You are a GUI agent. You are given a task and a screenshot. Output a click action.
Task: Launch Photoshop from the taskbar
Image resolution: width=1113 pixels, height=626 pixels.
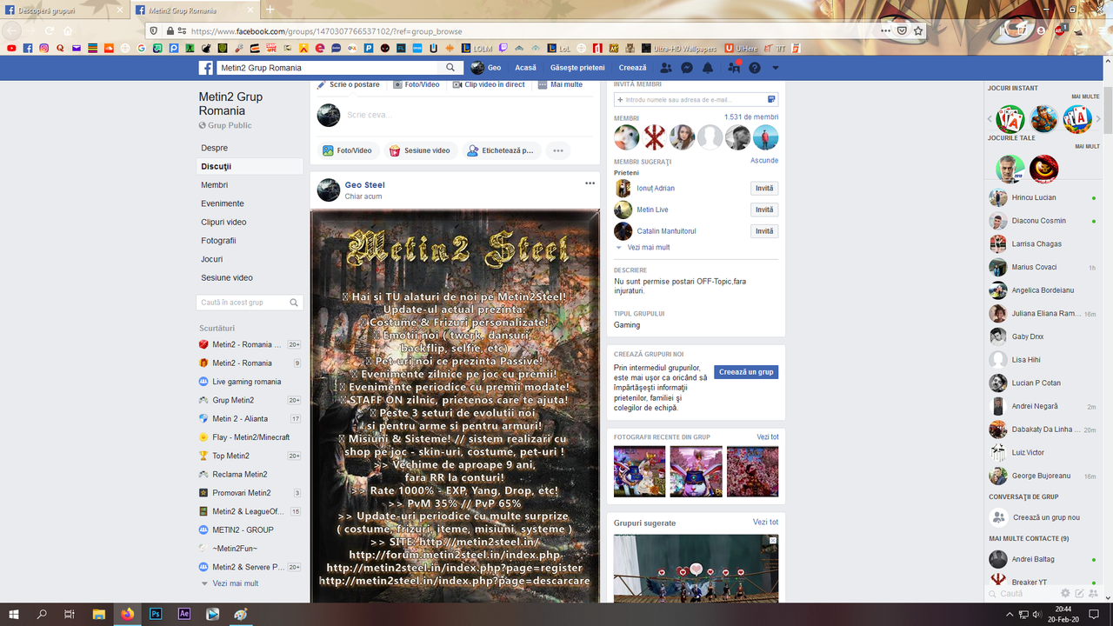point(156,614)
